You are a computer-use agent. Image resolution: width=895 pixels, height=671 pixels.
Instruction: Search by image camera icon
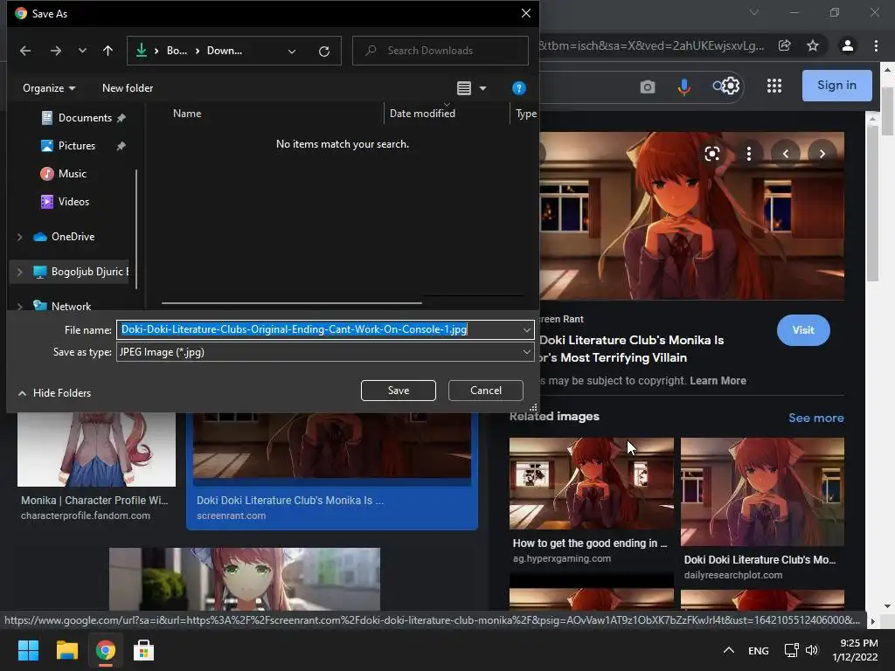coord(648,86)
